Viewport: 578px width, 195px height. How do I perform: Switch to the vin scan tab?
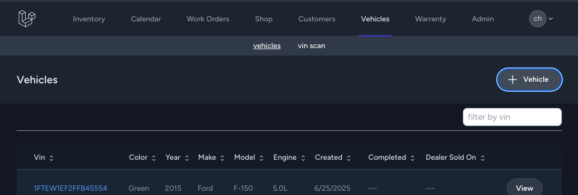coord(311,46)
